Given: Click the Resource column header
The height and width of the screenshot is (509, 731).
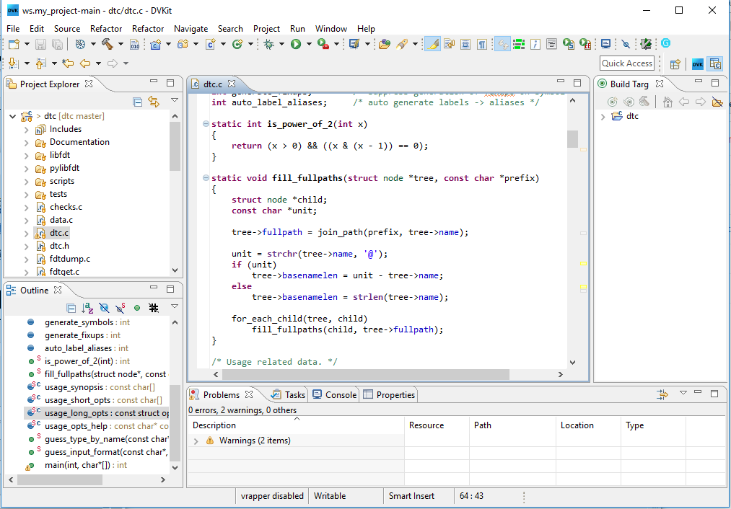Looking at the screenshot, I should point(437,425).
